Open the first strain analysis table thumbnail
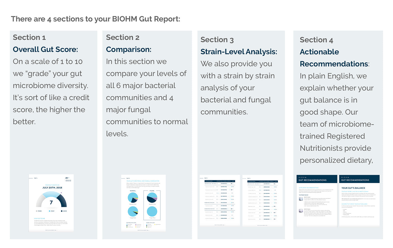The height and width of the screenshot is (248, 393). [220, 200]
